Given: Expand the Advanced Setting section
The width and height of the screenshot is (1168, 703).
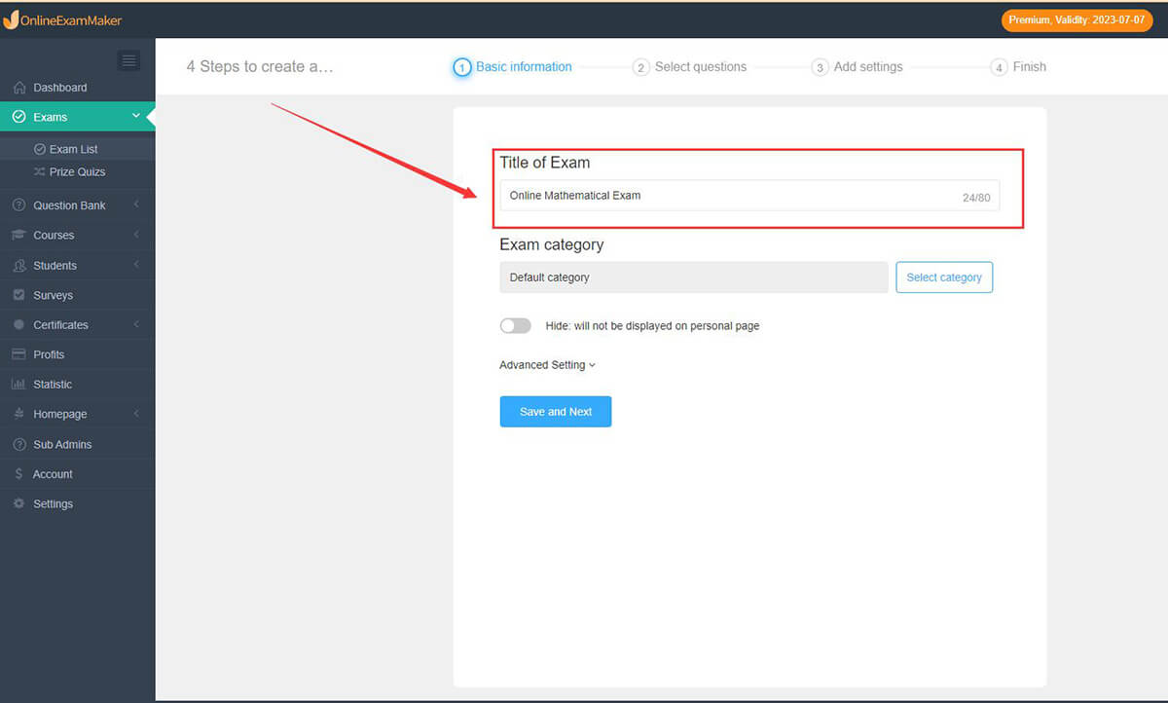Looking at the screenshot, I should [x=547, y=365].
